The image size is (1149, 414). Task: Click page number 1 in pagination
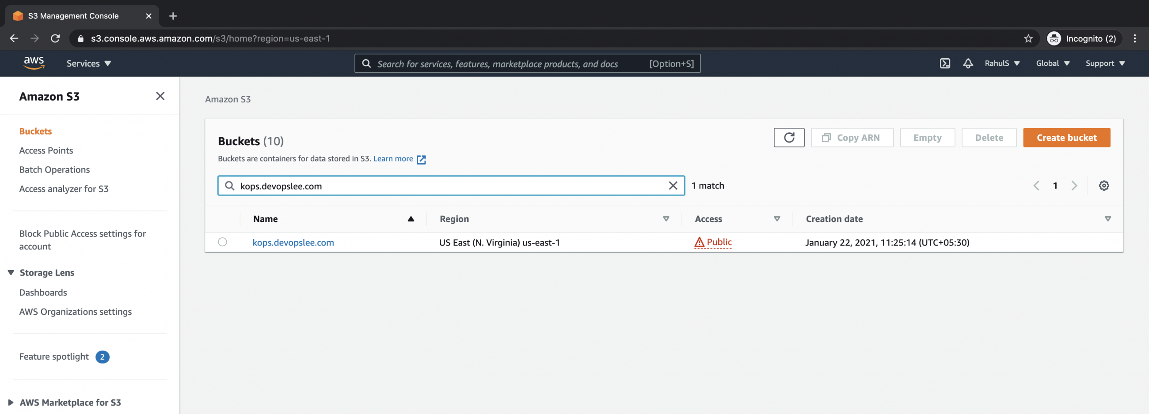[1055, 185]
